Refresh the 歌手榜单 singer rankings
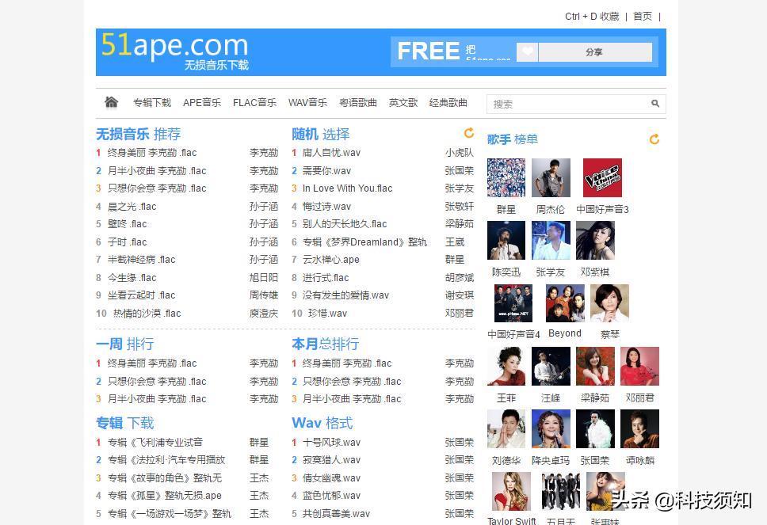The height and width of the screenshot is (525, 767). coord(654,139)
